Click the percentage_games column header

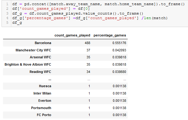click(x=110, y=35)
